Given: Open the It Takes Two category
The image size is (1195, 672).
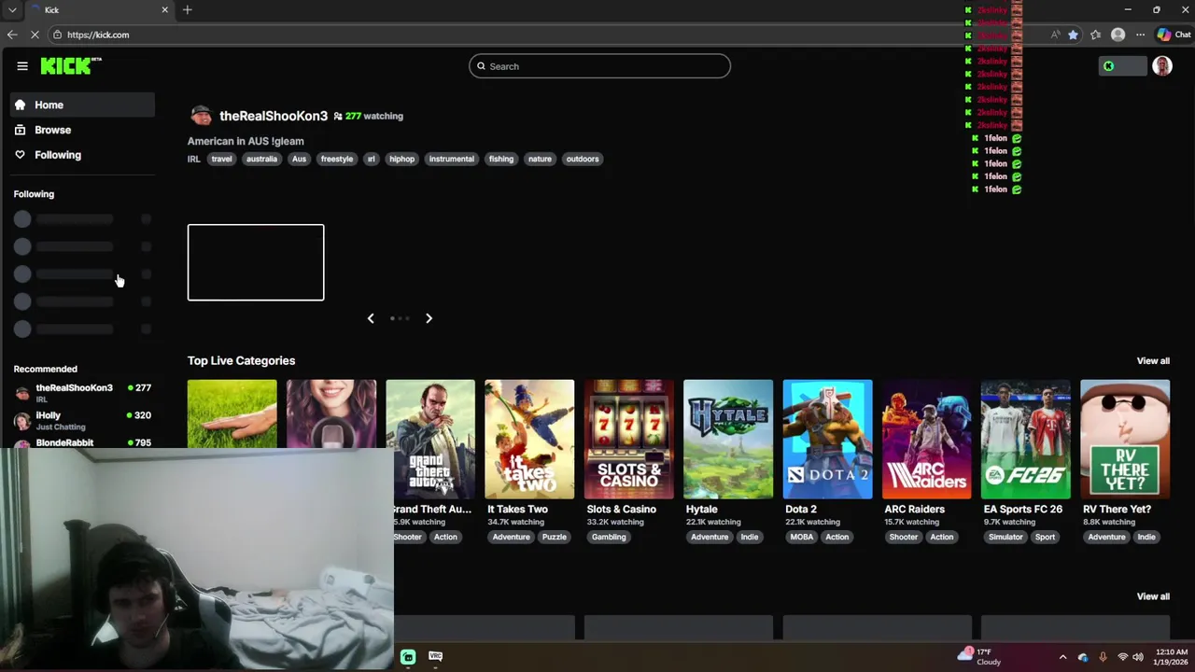Looking at the screenshot, I should pos(529,440).
